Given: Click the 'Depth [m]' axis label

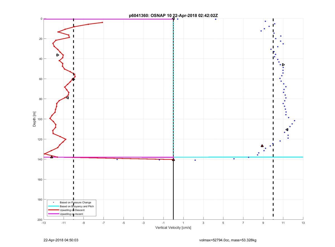Looking at the screenshot, I should (35, 119).
